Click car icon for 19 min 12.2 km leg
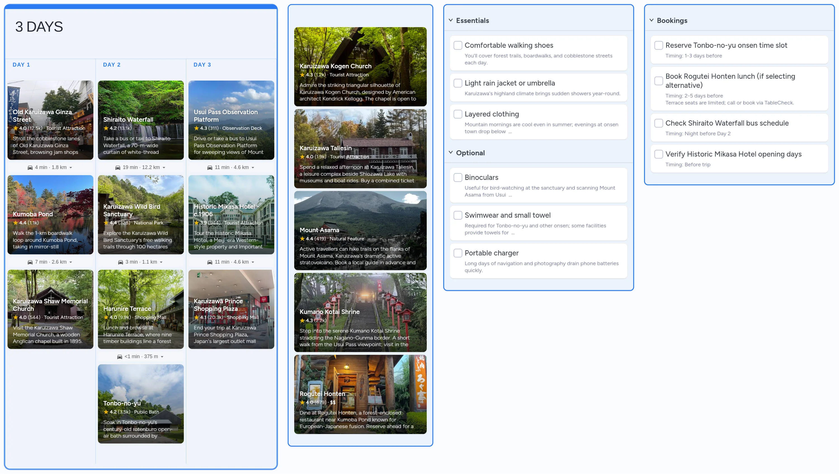The width and height of the screenshot is (839, 474). [x=118, y=167]
